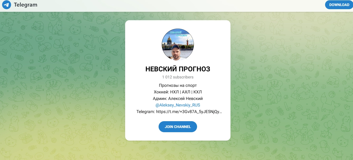The height and width of the screenshot is (160, 353).
Task: Click the Telegram: label before the link
Action: pos(146,112)
